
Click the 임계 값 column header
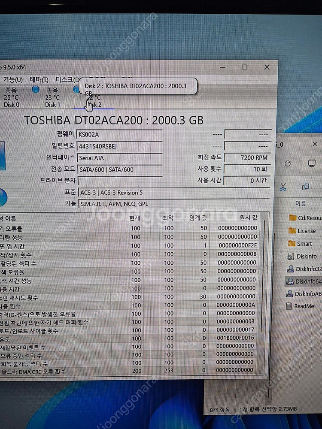(198, 218)
